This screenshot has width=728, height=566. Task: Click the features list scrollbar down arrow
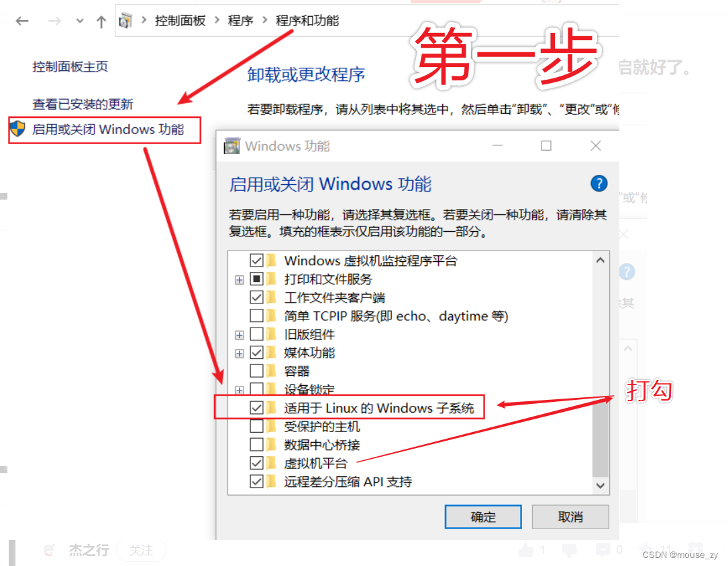[601, 486]
